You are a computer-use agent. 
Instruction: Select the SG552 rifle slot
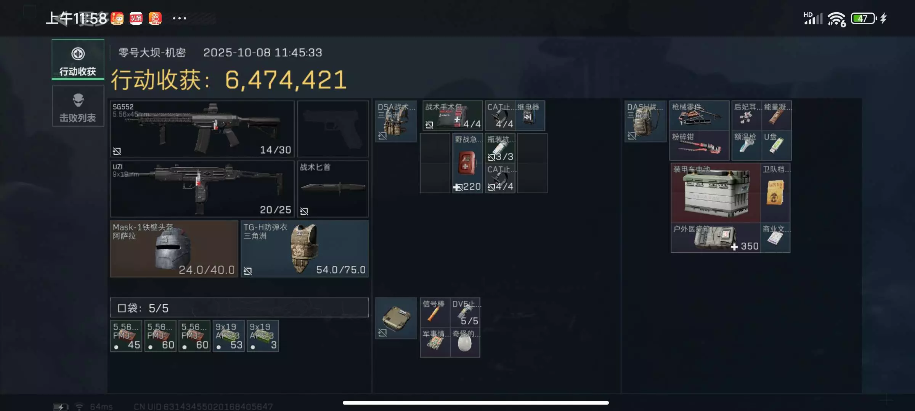point(202,129)
